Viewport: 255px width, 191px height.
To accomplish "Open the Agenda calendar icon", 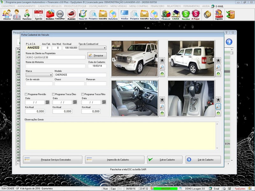I will pos(38,15).
